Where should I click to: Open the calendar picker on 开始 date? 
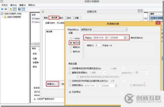point(107,38)
